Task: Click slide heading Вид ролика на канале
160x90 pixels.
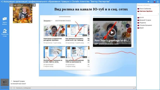Action: (x=91, y=9)
